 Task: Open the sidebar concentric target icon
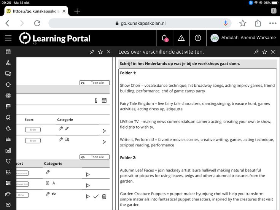(8, 95)
